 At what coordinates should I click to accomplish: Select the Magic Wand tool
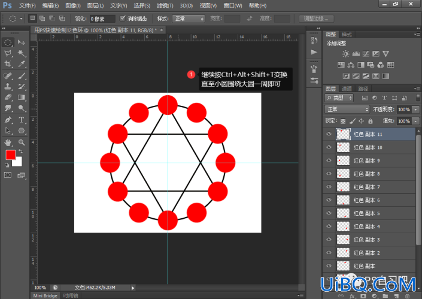coord(22,53)
